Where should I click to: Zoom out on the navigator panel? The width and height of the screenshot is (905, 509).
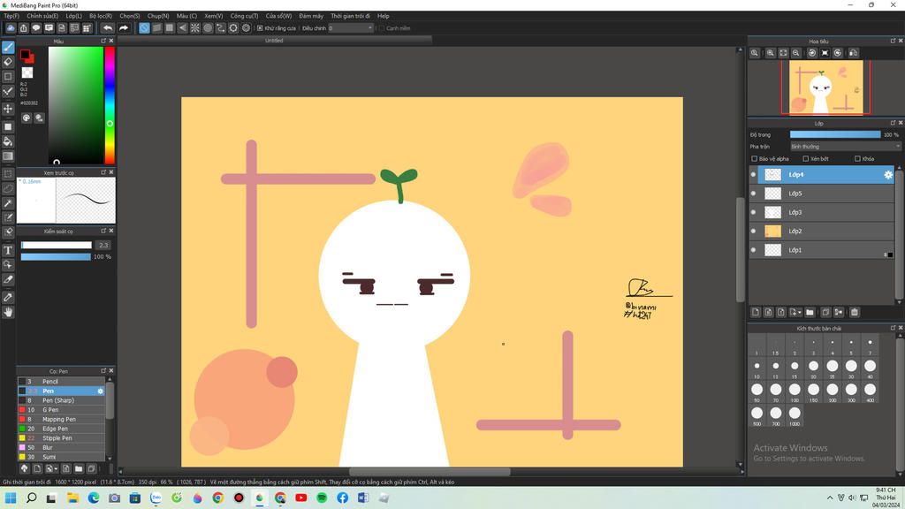[x=796, y=53]
